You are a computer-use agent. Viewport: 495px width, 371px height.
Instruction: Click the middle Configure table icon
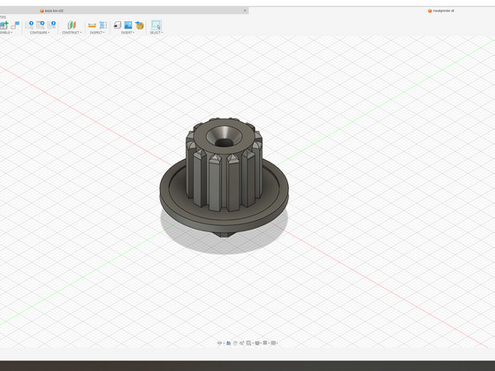[x=41, y=26]
